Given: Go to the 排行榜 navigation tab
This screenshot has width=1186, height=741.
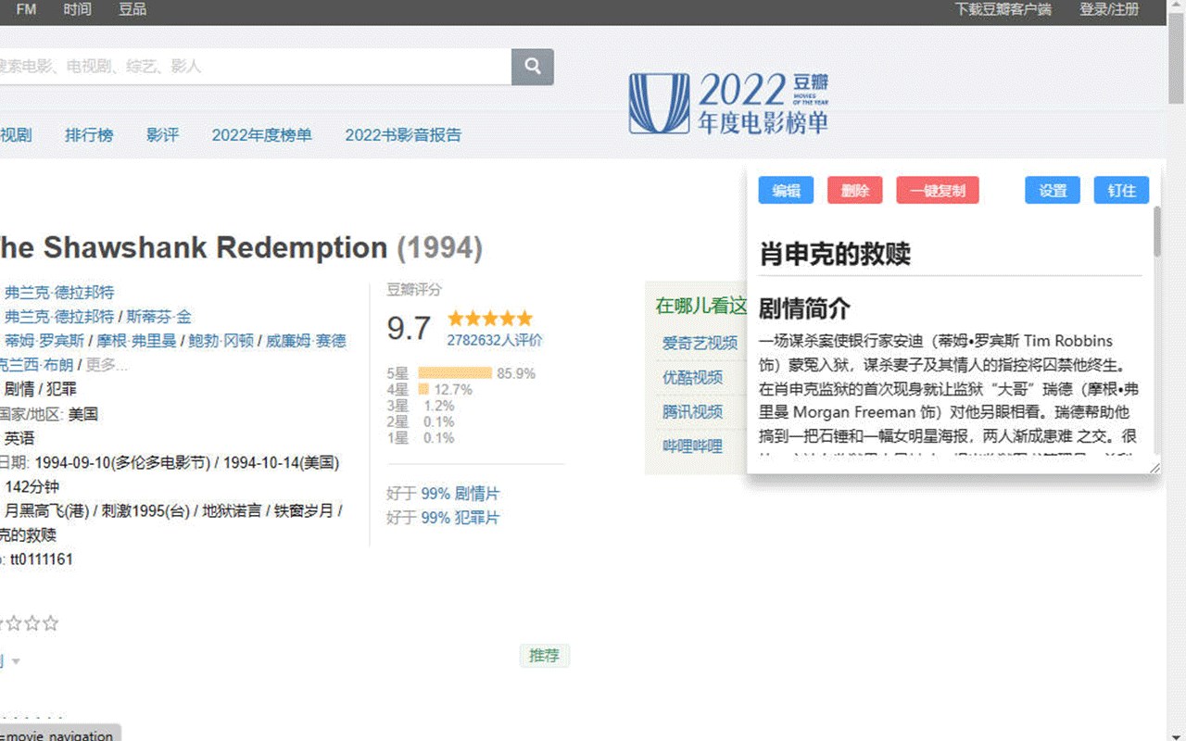Looking at the screenshot, I should (89, 135).
